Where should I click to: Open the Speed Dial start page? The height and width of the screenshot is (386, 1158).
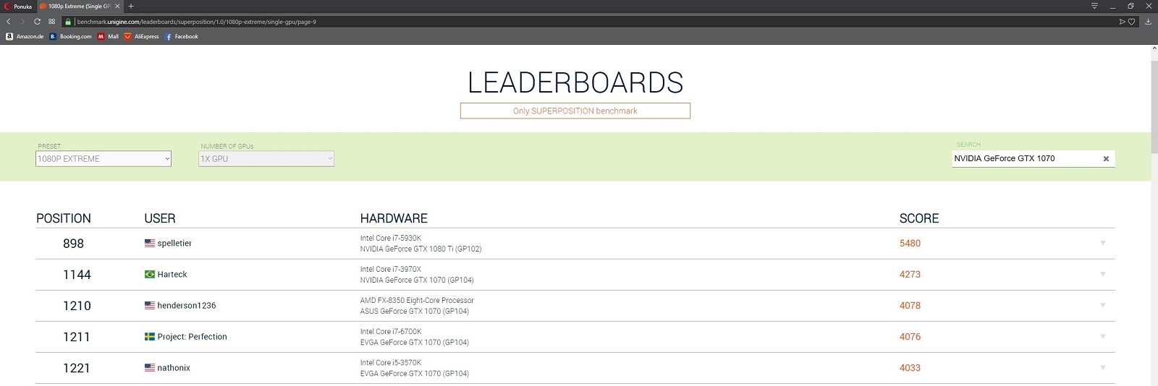click(x=51, y=22)
